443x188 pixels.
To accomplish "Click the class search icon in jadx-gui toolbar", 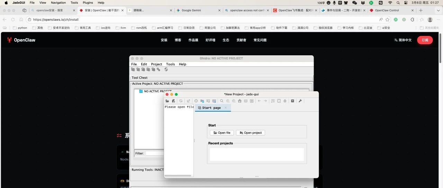I will click(228, 101).
